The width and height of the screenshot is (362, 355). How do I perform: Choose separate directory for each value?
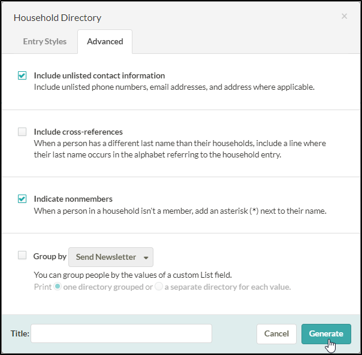coord(159,287)
